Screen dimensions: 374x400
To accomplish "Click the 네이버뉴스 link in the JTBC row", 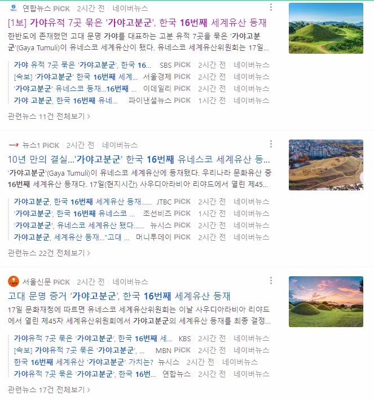I will 252,202.
